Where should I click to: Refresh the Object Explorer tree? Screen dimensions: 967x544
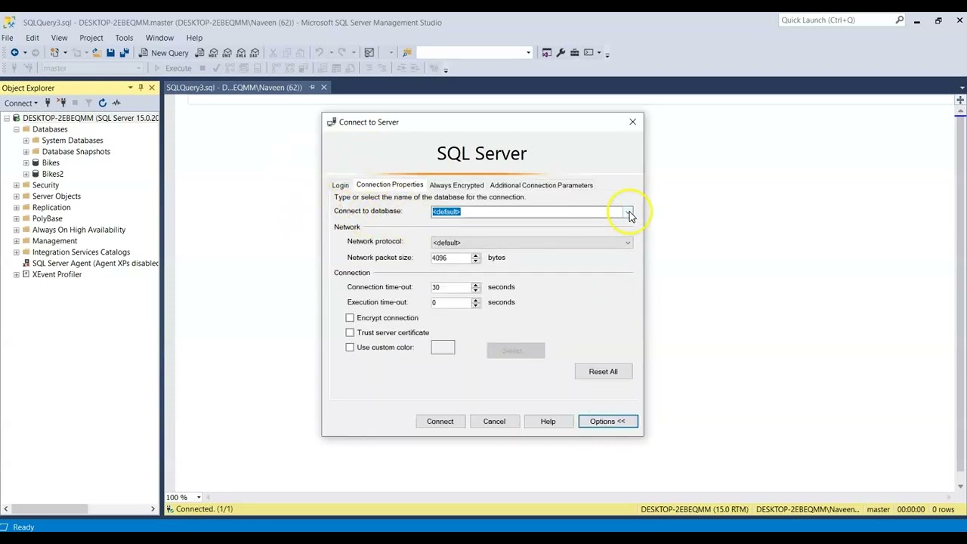point(102,103)
